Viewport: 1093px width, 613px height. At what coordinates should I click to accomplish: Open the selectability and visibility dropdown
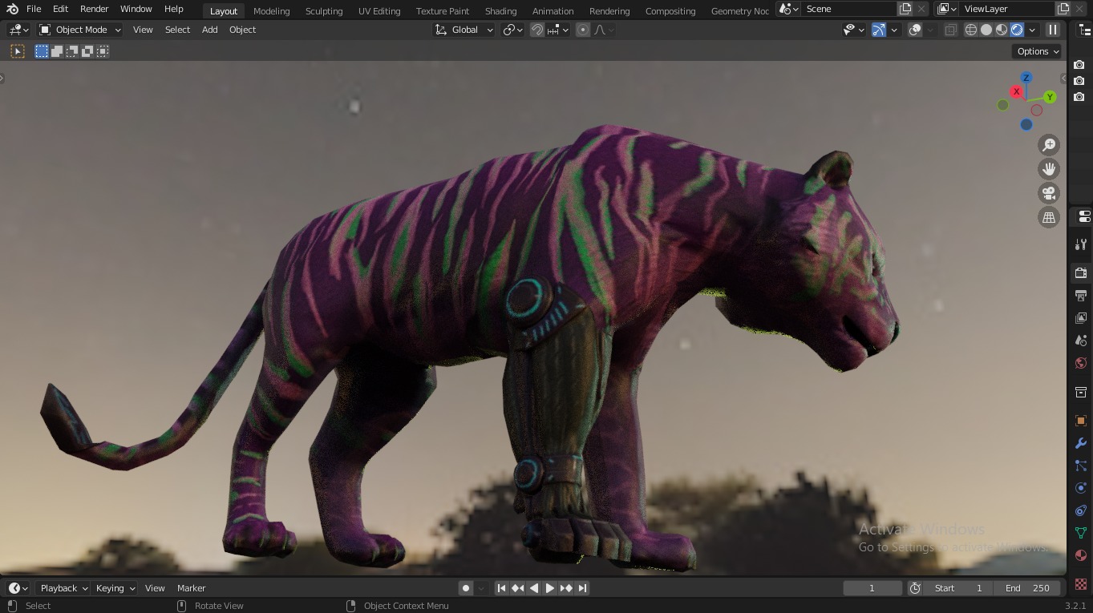tap(854, 30)
